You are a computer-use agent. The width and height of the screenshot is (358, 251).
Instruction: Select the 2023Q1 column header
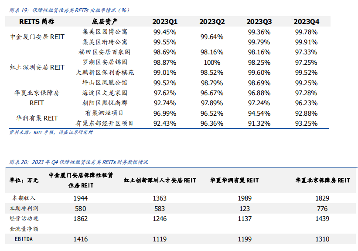[165, 22]
